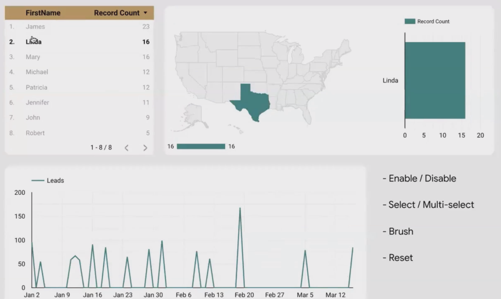501x299 pixels.
Task: Click the Mar 12 axis label
Action: click(x=336, y=295)
